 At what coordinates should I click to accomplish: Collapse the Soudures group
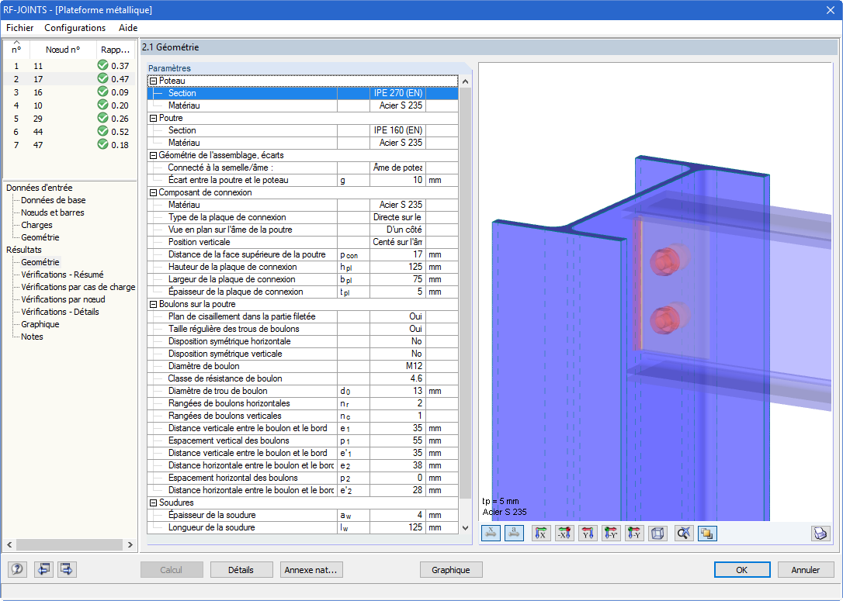(x=153, y=503)
